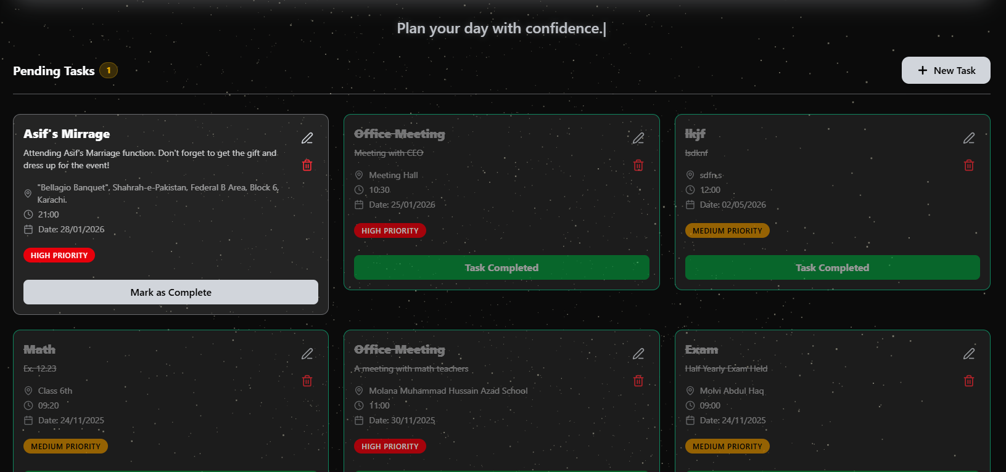Screen dimensions: 1006x472
Task: Edit the math teachers meeting task
Action: click(x=638, y=354)
